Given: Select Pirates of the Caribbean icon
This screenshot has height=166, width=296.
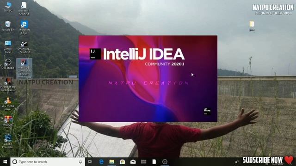Looking at the screenshot, I should [8, 85].
